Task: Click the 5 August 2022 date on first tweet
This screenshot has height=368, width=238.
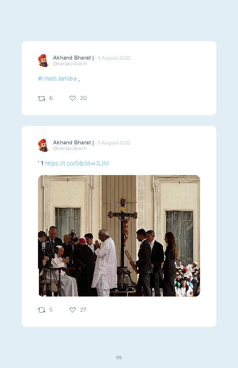Action: (114, 58)
